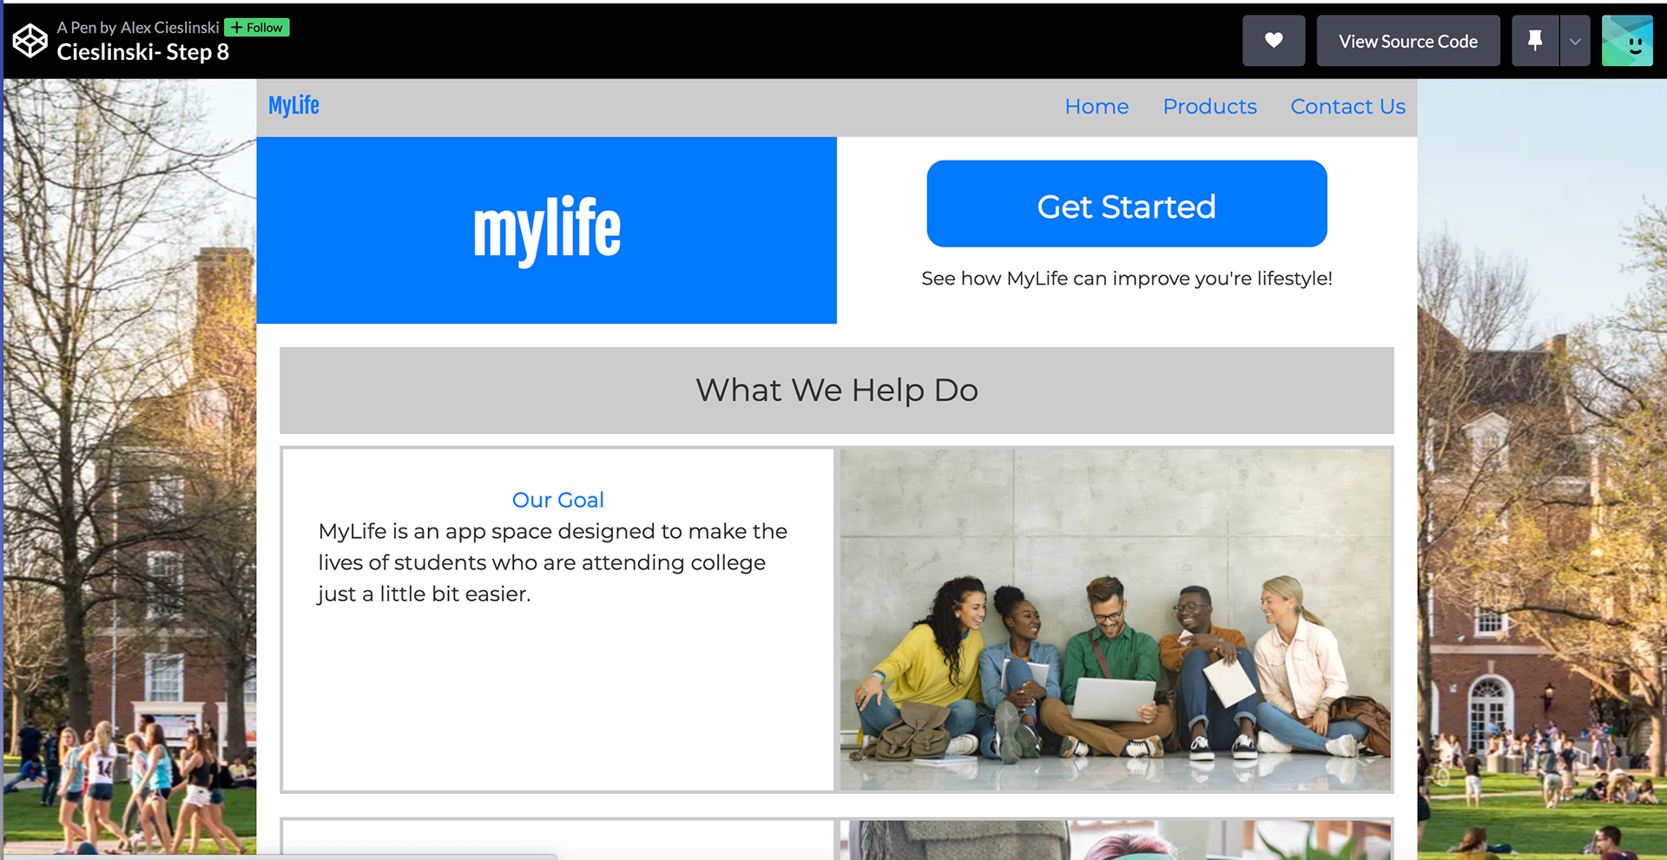Pin this pen using the pin icon

1535,41
